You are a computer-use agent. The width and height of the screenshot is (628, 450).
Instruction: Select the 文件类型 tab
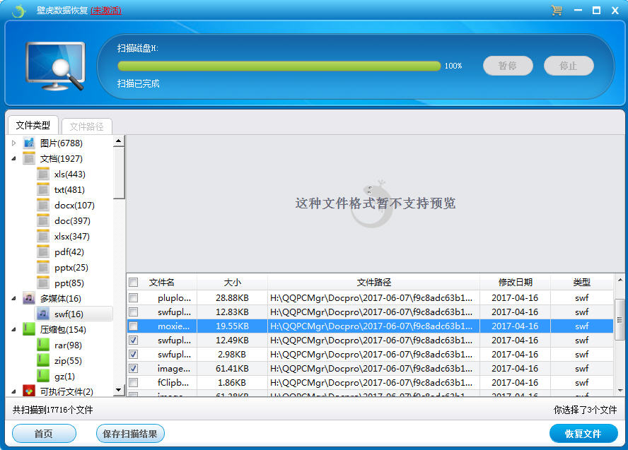[33, 126]
